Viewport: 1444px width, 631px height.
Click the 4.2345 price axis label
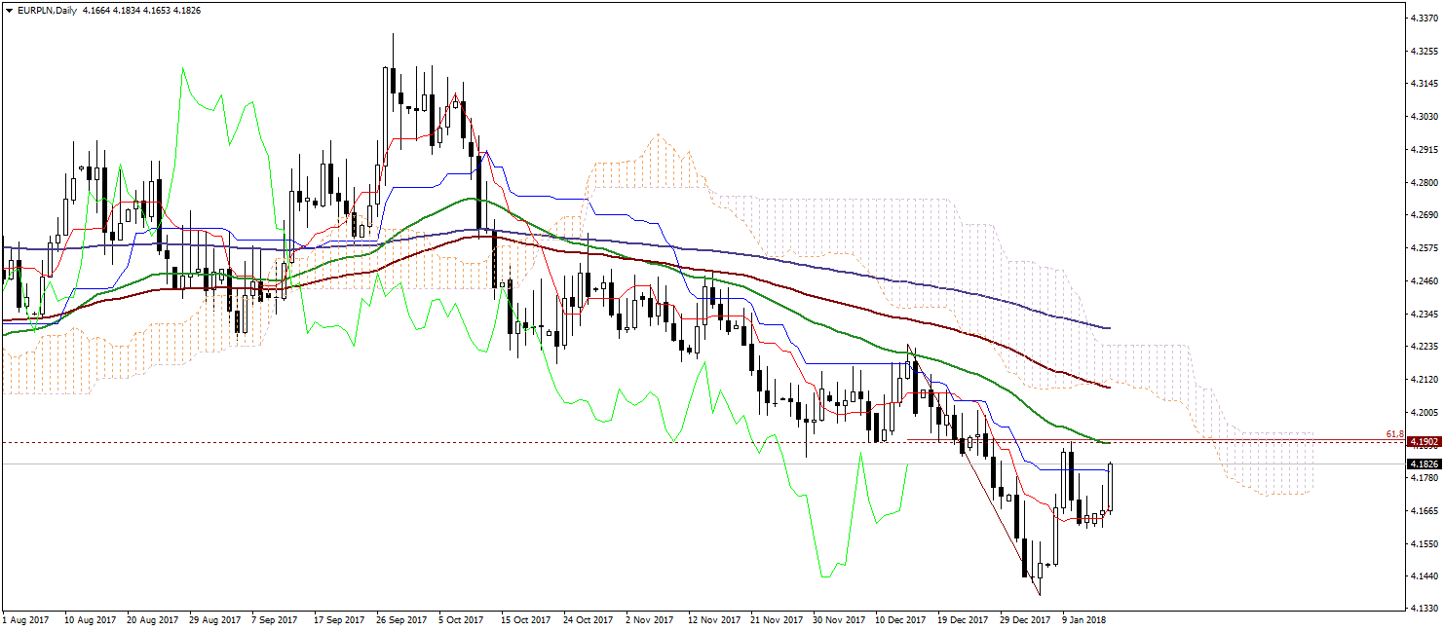[1424, 314]
